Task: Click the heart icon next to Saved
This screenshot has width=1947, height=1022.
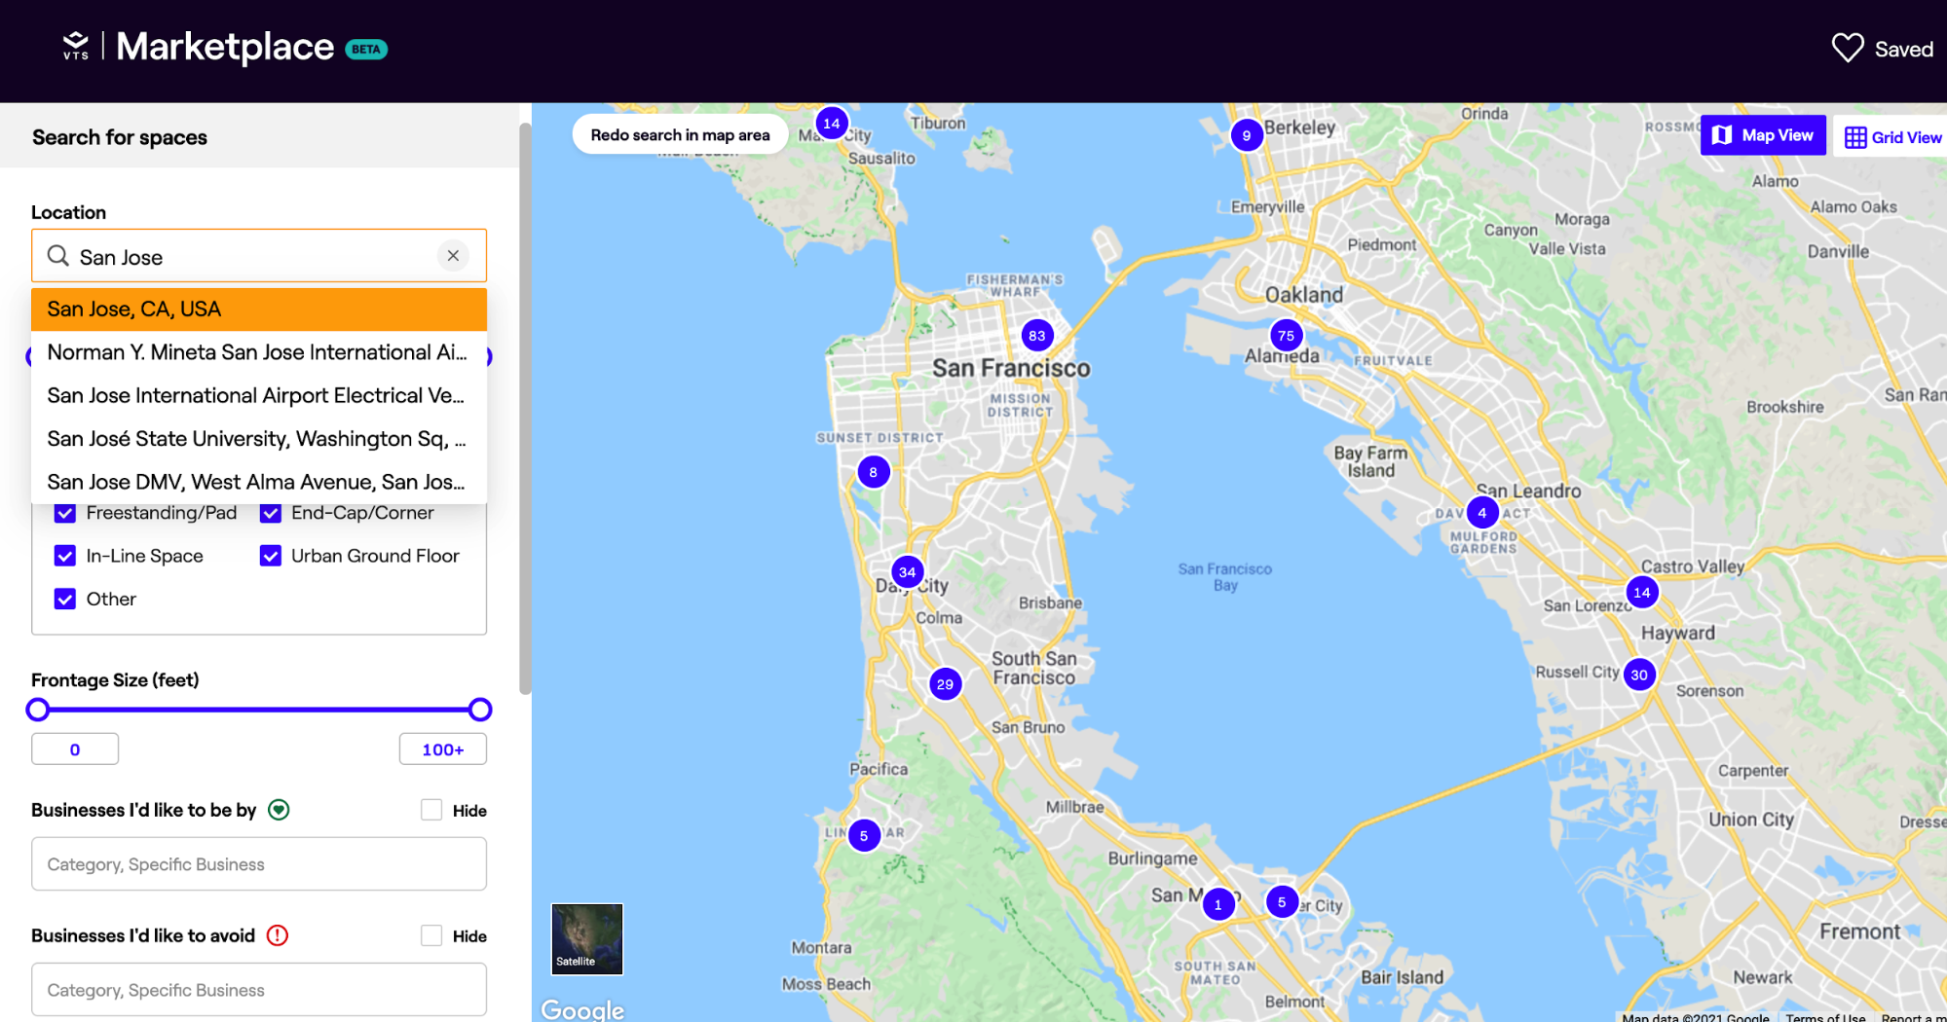Action: click(x=1848, y=48)
